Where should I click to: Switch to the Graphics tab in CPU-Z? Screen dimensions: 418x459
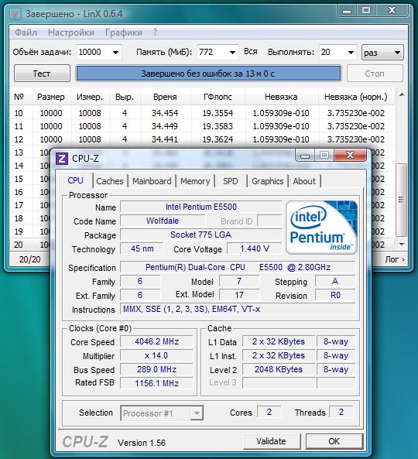click(x=268, y=181)
